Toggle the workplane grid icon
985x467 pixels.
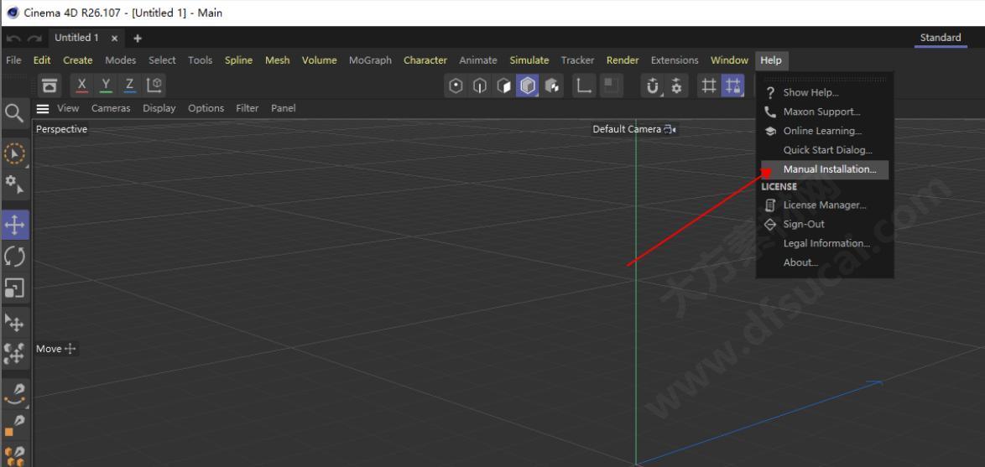coord(709,86)
